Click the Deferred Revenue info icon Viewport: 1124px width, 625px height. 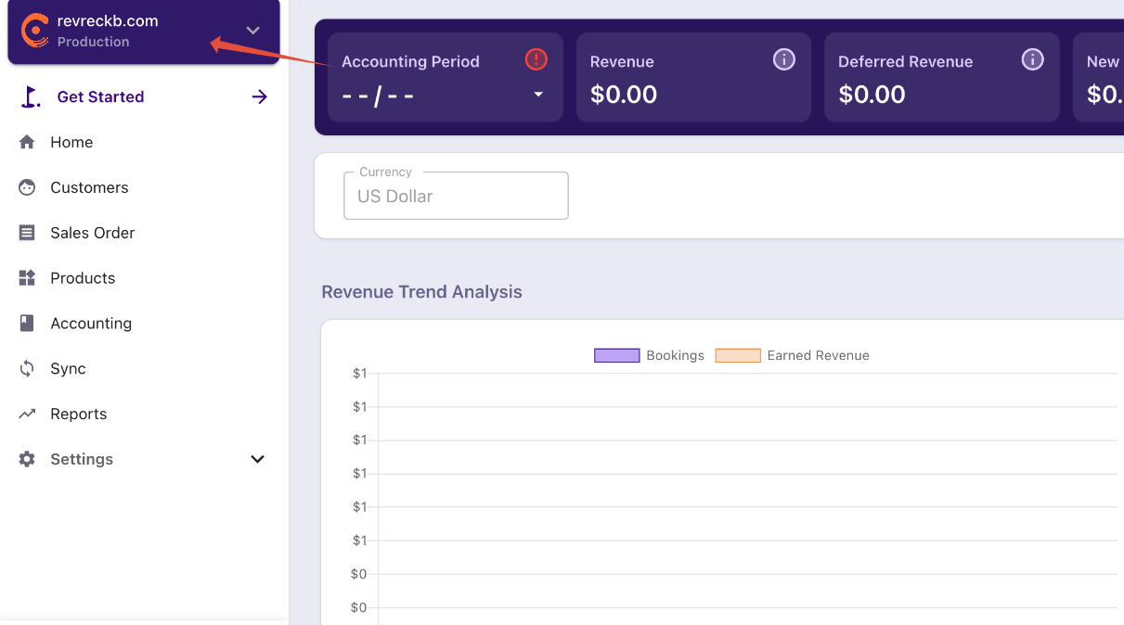pyautogui.click(x=1033, y=59)
